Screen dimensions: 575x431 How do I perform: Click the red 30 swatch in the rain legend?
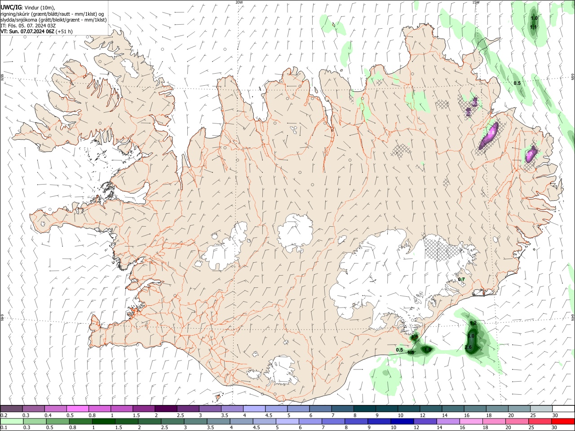[563, 421]
